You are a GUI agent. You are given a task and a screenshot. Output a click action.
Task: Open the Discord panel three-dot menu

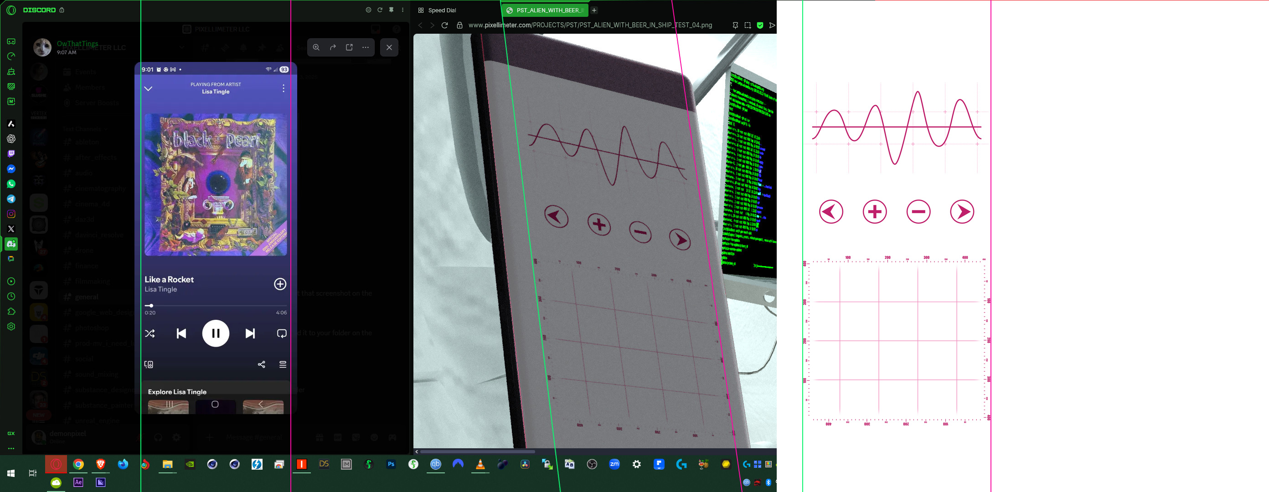tap(402, 10)
